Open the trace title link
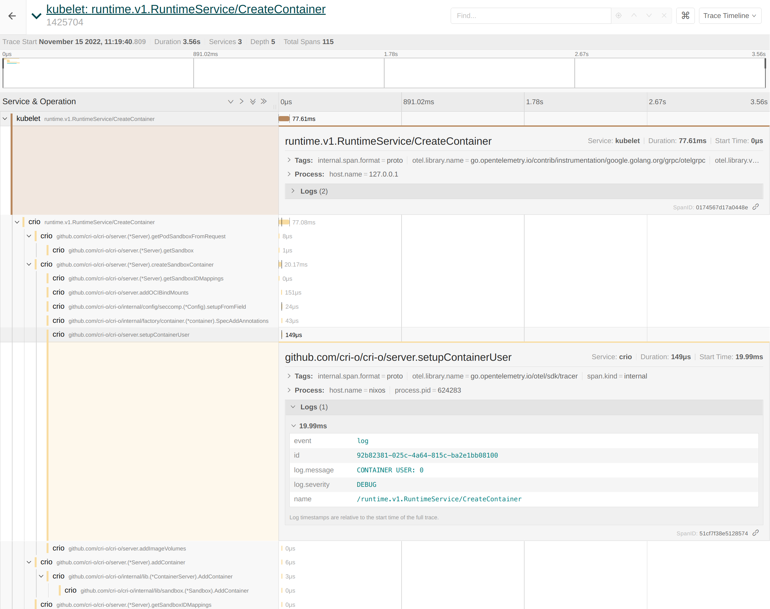The image size is (770, 609). (x=186, y=9)
